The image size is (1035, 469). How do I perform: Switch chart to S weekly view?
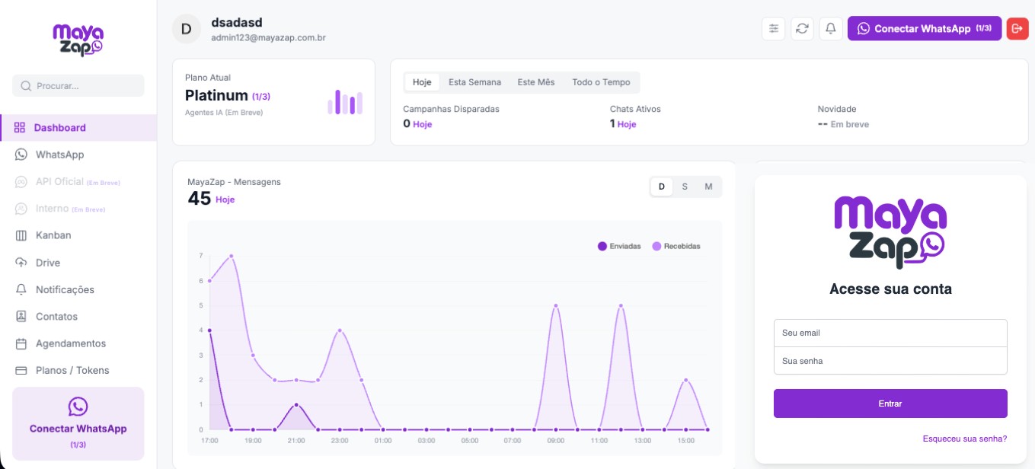pos(685,187)
